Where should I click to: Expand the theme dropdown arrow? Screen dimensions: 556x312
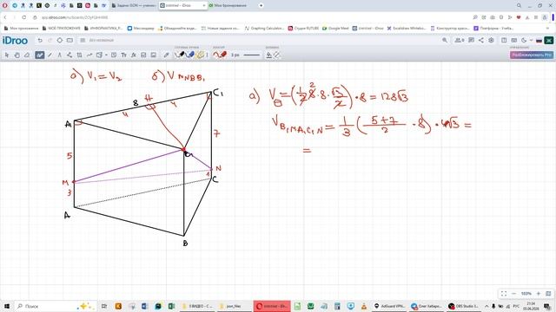tap(531, 41)
